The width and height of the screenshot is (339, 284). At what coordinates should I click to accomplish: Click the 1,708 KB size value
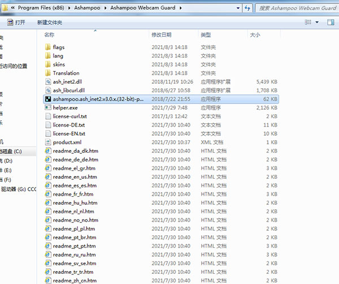point(267,91)
